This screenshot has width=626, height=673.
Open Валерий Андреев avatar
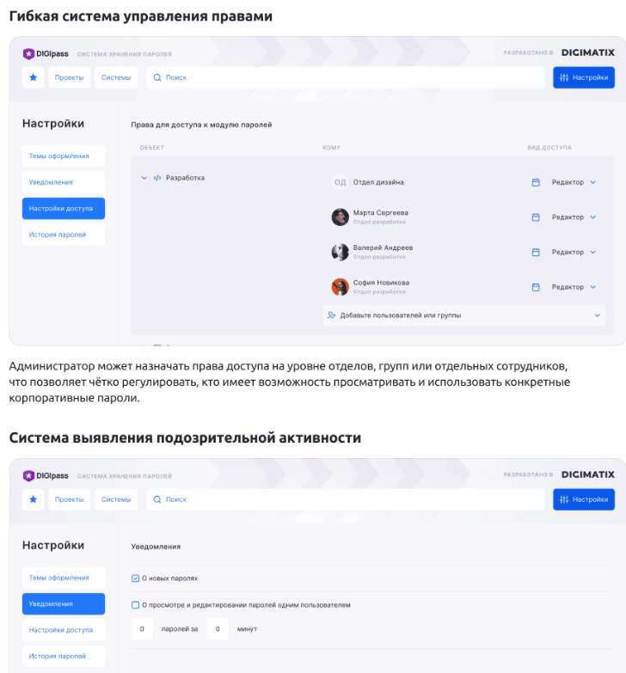[340, 252]
